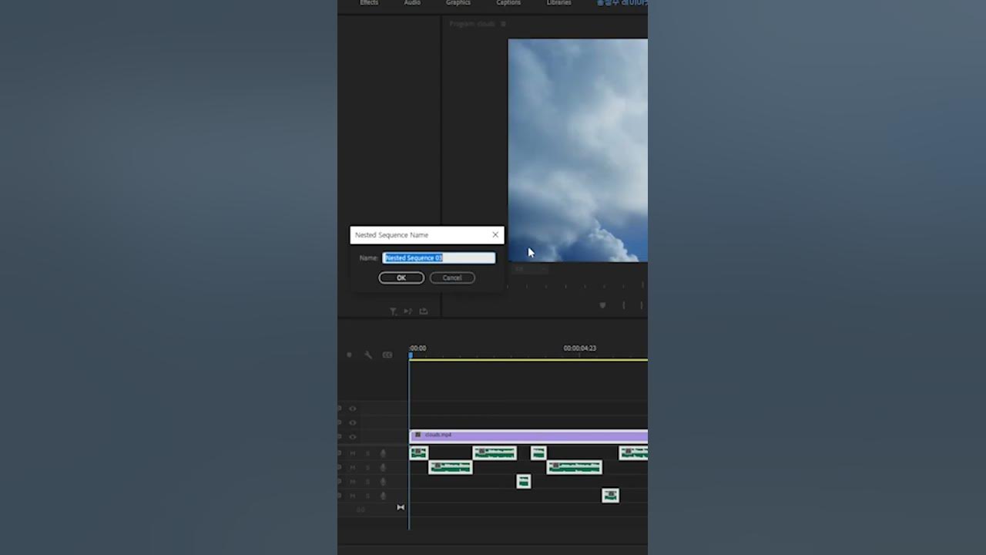The image size is (986, 555).
Task: Solo the first audio track
Action: 367,453
